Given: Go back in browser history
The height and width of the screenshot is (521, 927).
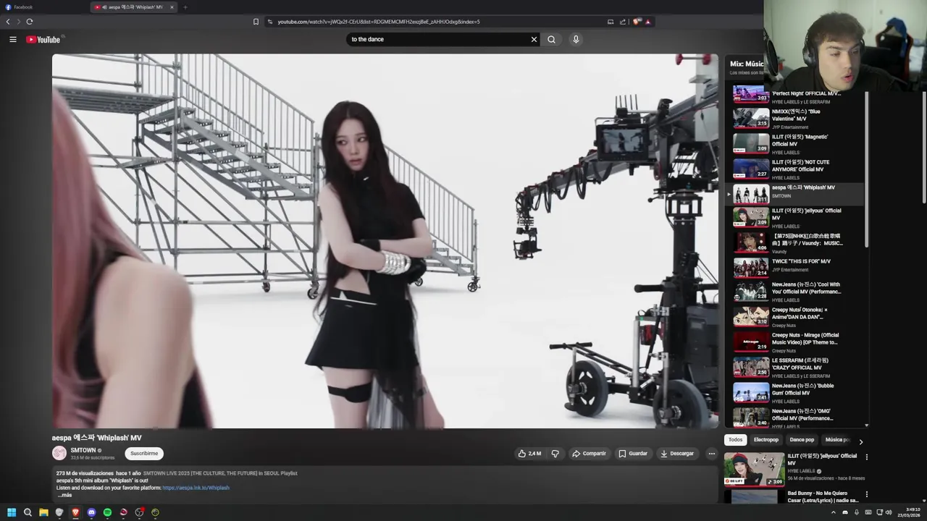Looking at the screenshot, I should point(8,22).
